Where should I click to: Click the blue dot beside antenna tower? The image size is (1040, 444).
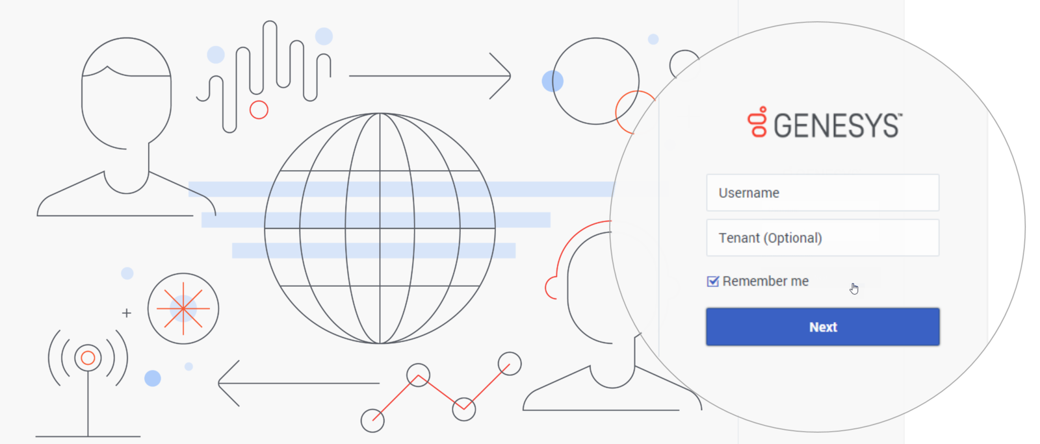tap(153, 378)
